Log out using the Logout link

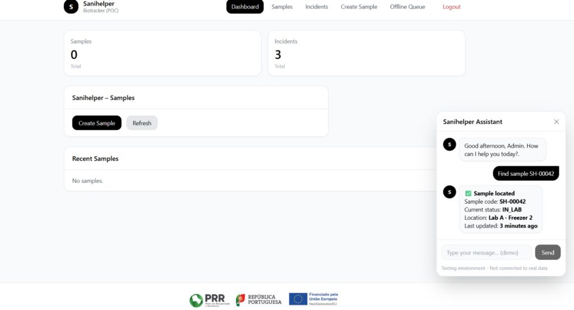coord(451,7)
